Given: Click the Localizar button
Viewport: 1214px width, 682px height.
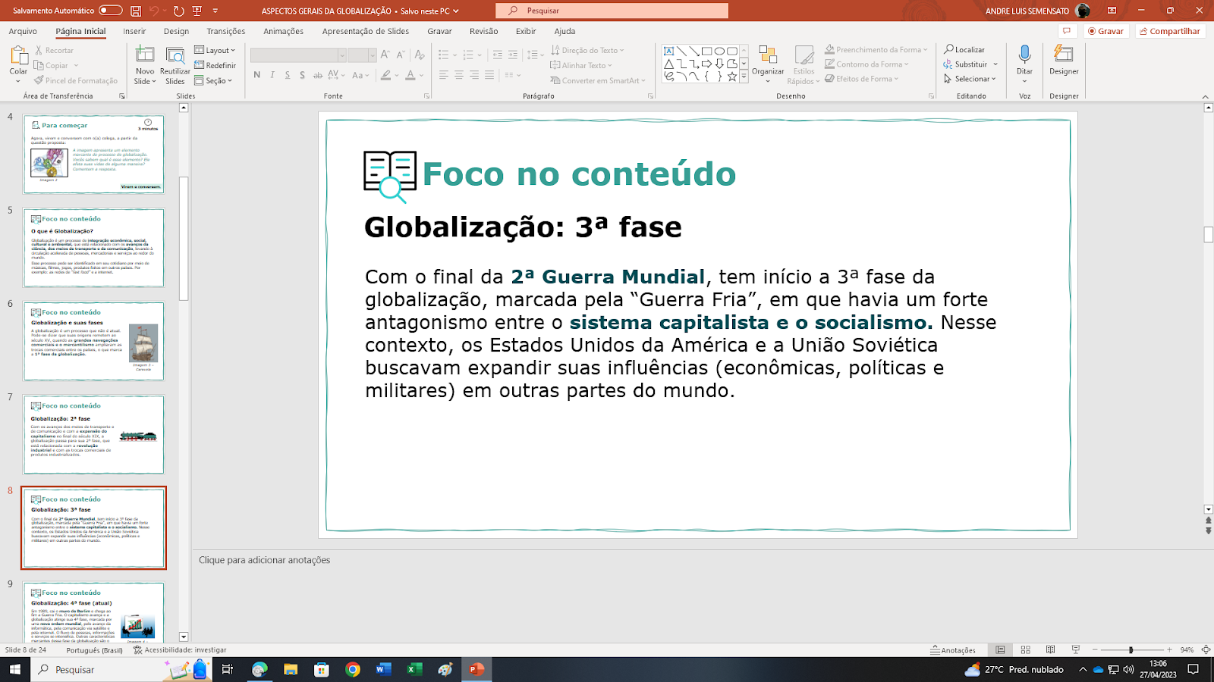Looking at the screenshot, I should pos(964,49).
